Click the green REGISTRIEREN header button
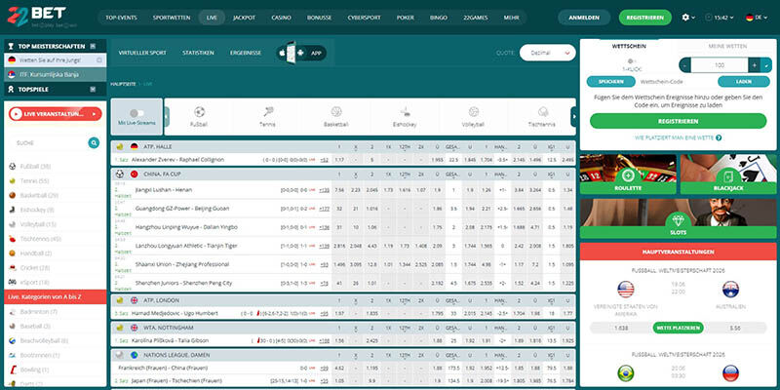 (644, 18)
